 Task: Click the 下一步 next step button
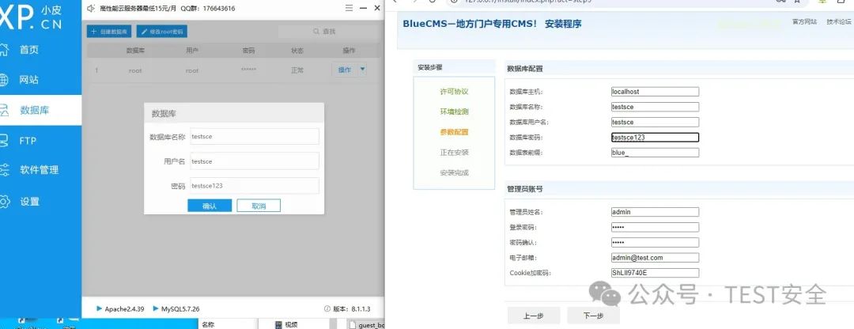point(593,316)
